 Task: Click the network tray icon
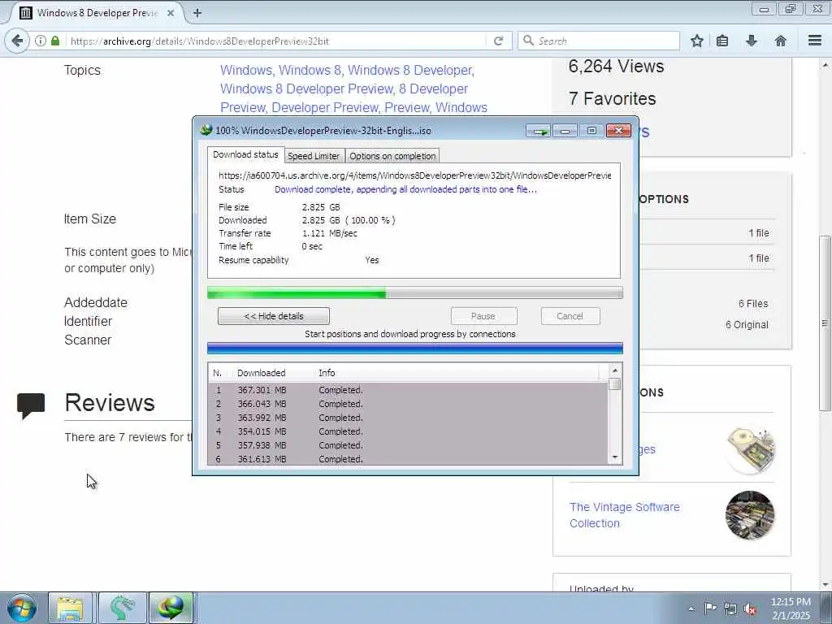click(730, 609)
